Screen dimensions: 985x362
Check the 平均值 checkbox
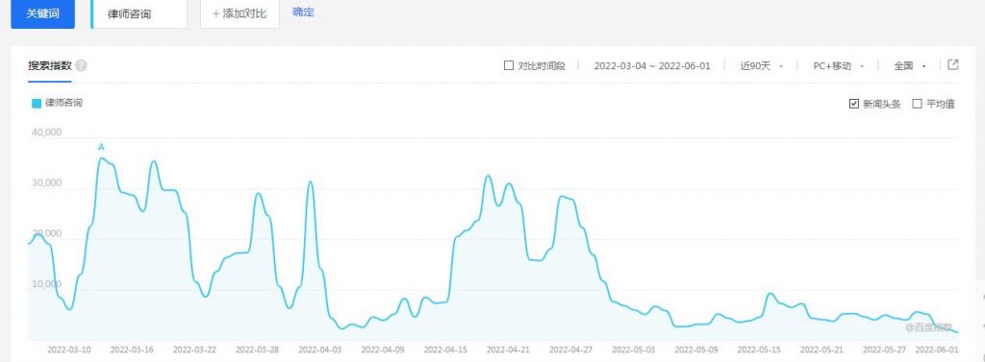[x=917, y=104]
